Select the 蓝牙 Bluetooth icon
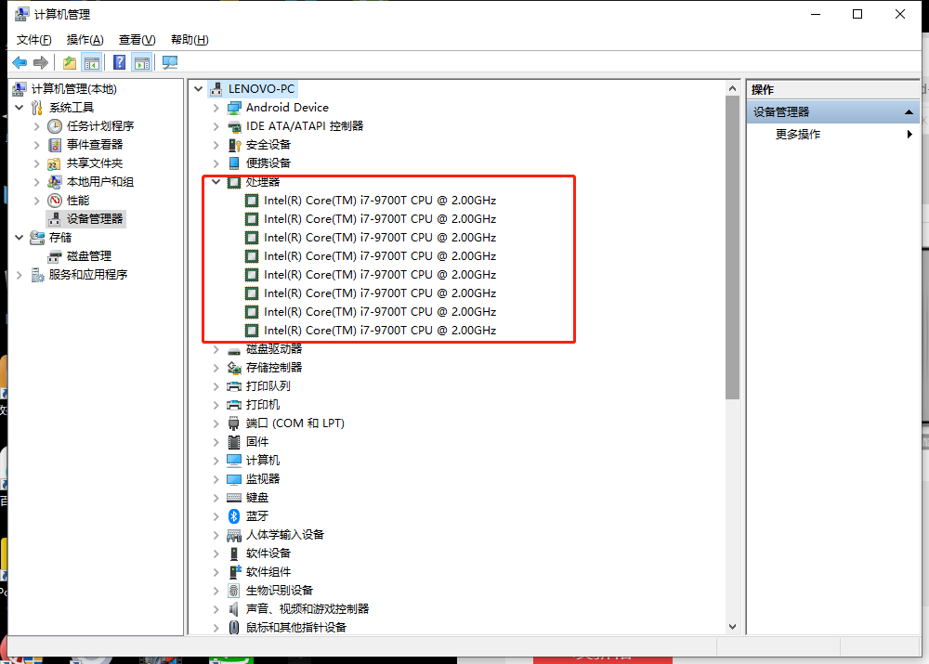Viewport: 929px width, 664px height. (x=234, y=516)
